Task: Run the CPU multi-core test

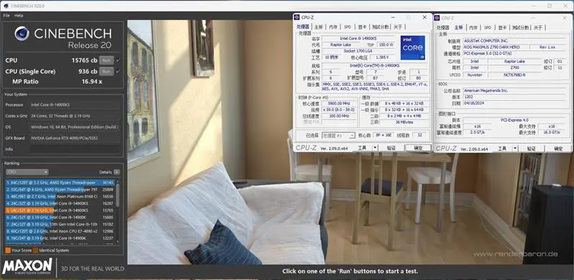Action: pyautogui.click(x=106, y=60)
